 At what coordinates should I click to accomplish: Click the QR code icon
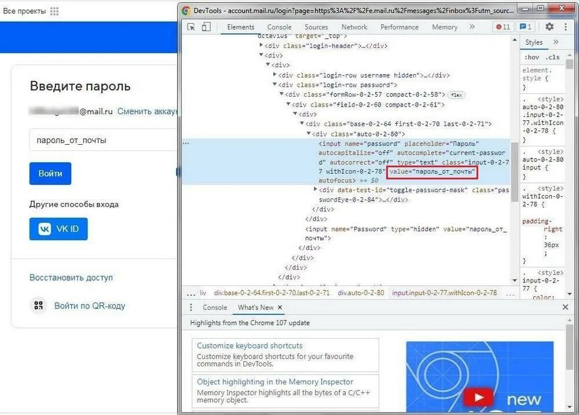pos(38,306)
